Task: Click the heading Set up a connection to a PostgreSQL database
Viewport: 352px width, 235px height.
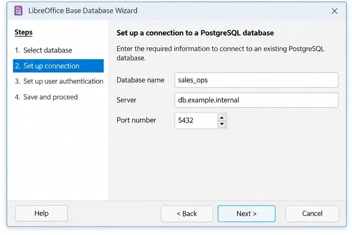Action: tap(195, 33)
